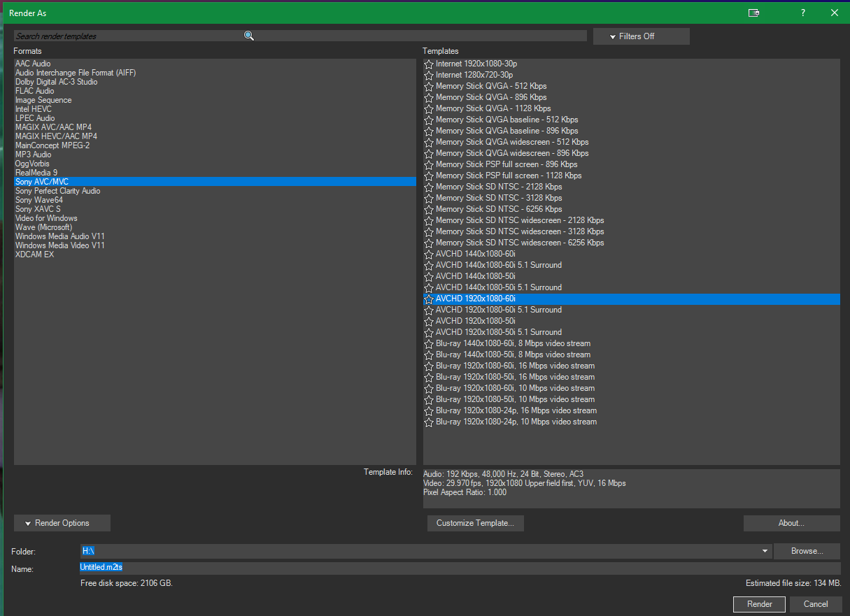Click the Render button
The width and height of the screenshot is (850, 616).
click(x=760, y=604)
